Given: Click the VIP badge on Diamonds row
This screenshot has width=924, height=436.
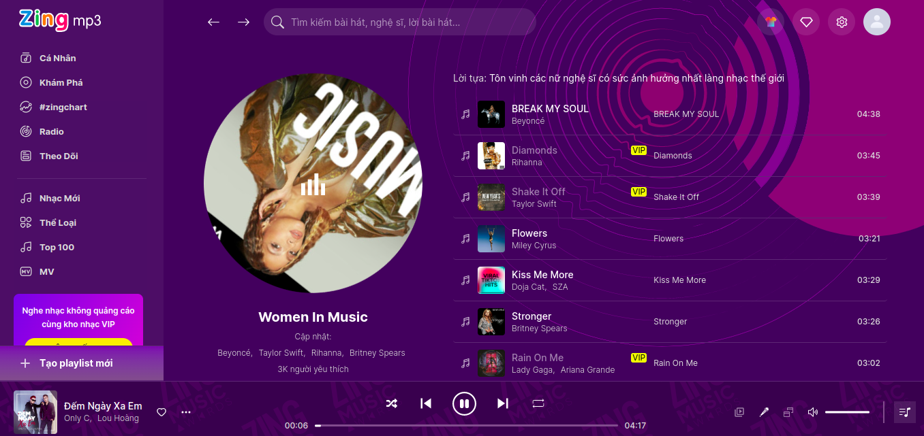Looking at the screenshot, I should [638, 150].
